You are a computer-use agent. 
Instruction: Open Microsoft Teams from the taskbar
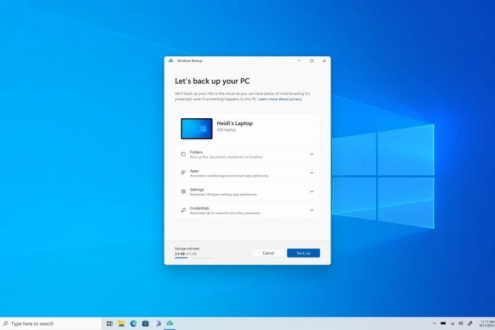[157, 323]
